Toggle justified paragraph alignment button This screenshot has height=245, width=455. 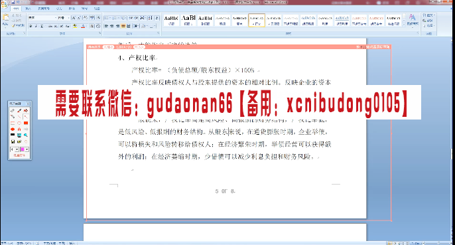tap(123, 26)
